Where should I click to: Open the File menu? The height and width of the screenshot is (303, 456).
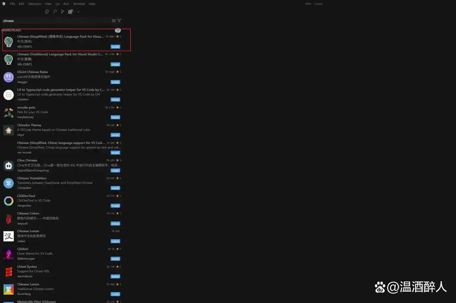(x=12, y=4)
